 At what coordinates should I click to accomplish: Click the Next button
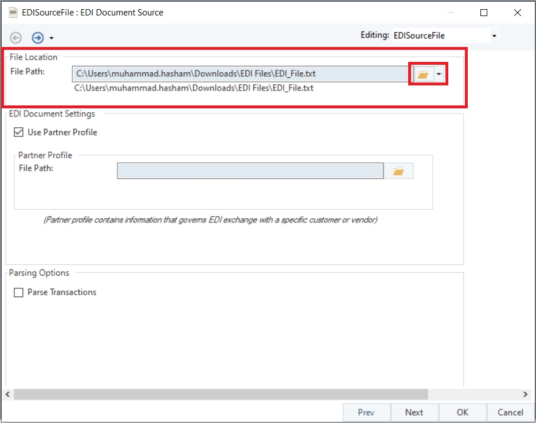click(414, 412)
